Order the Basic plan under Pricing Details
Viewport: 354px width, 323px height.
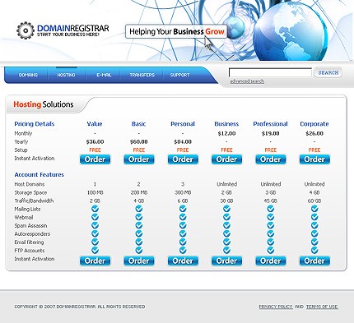point(139,159)
